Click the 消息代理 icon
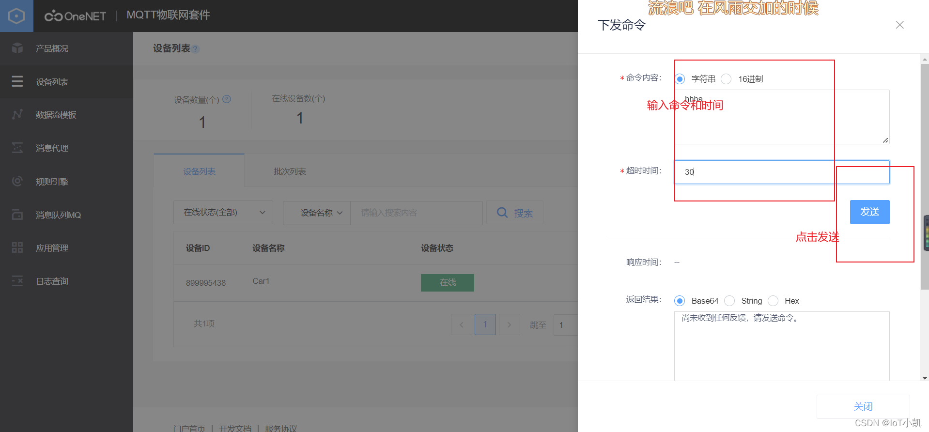The width and height of the screenshot is (929, 432). pos(17,148)
